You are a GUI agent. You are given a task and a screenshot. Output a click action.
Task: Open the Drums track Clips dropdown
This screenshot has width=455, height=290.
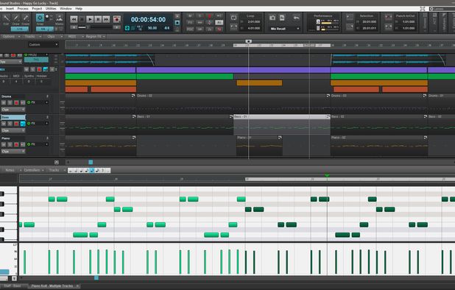pyautogui.click(x=13, y=110)
